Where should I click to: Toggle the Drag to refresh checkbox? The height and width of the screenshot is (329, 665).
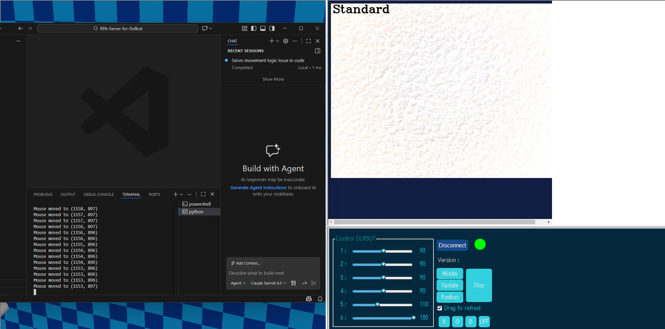coord(440,308)
